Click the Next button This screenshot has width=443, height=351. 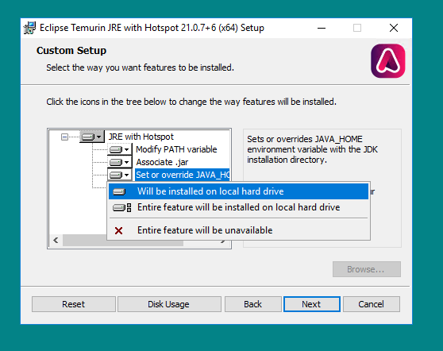click(x=312, y=304)
